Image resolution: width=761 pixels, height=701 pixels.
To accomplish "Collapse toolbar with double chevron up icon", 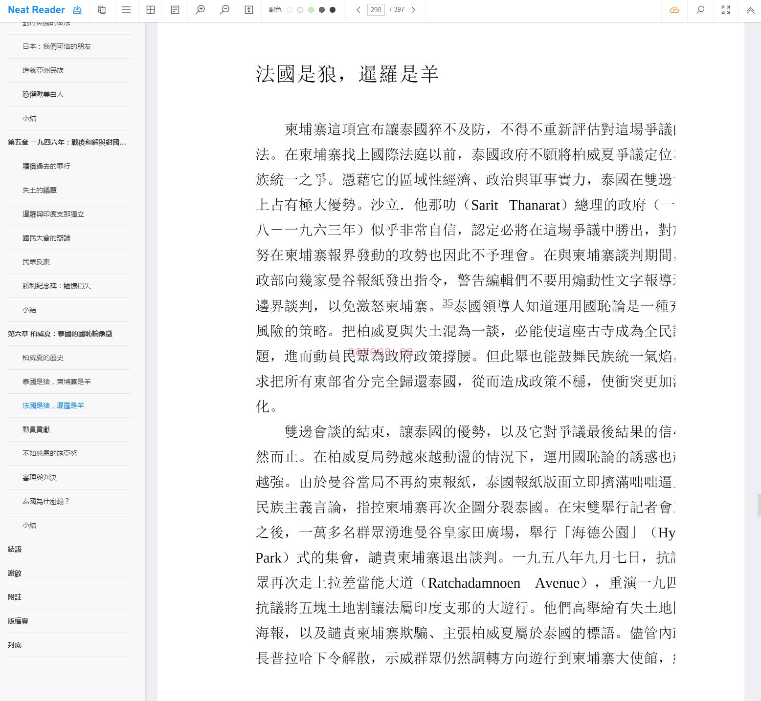I will coord(750,10).
